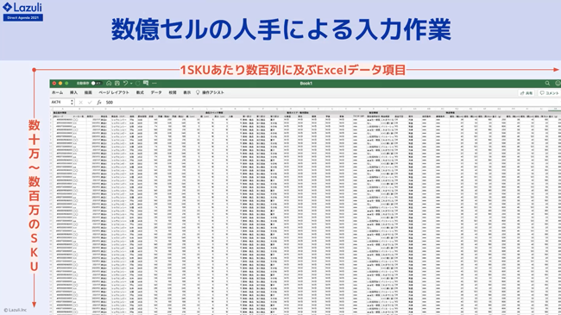
Task: Click the yellow minimize button of Excel window
Action: point(60,83)
